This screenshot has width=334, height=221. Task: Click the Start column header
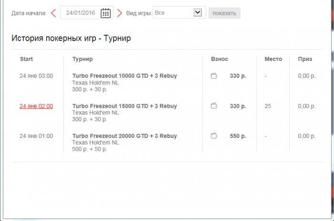[x=26, y=59]
